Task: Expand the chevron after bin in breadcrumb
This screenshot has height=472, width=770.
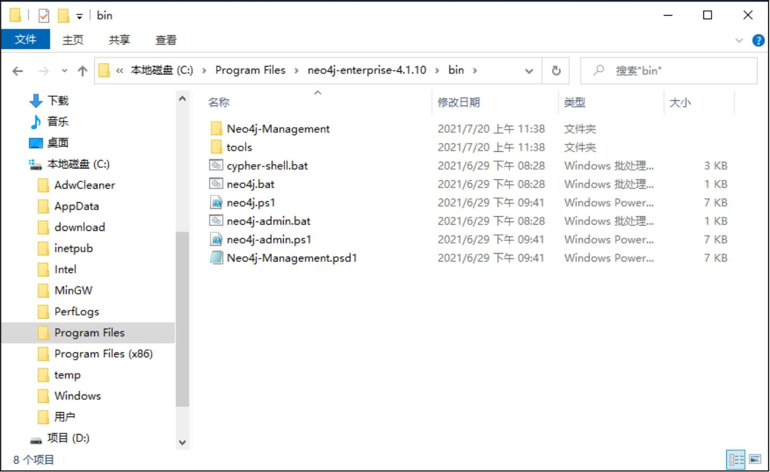Action: coord(475,71)
